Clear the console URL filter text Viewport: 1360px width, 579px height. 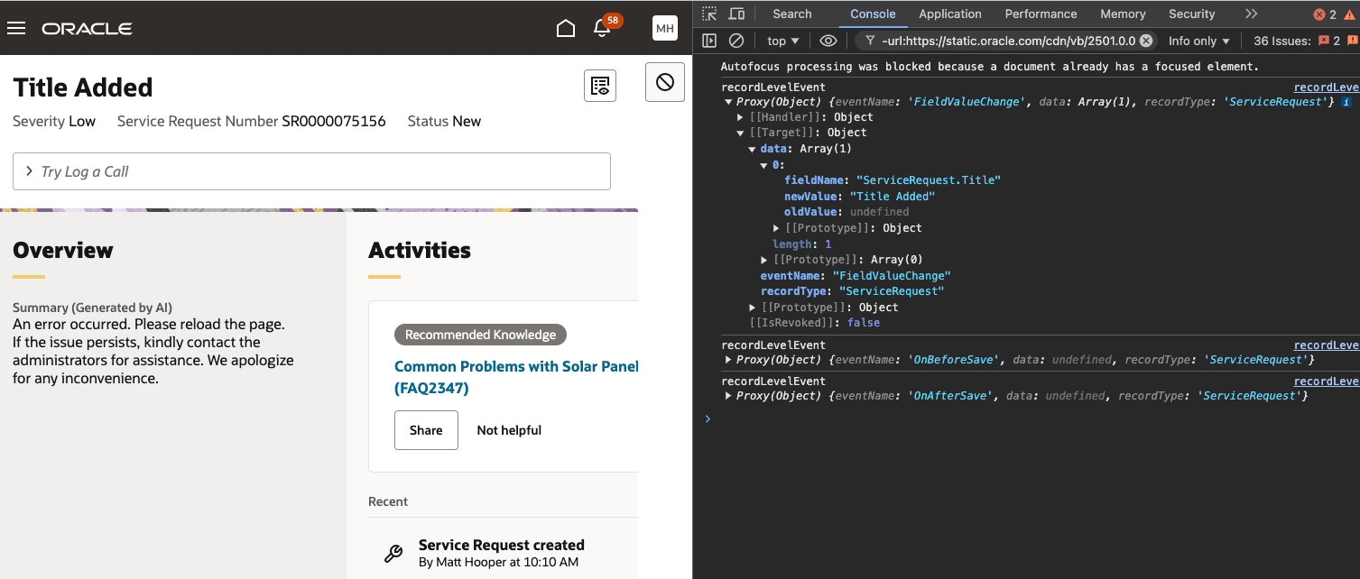pos(1145,41)
